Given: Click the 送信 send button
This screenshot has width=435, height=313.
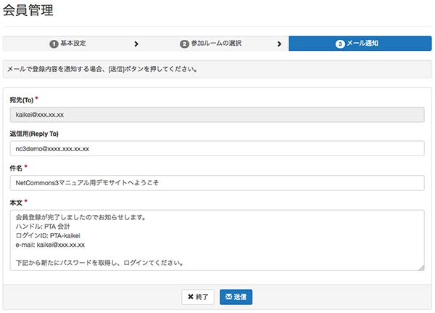Looking at the screenshot, I should (236, 297).
